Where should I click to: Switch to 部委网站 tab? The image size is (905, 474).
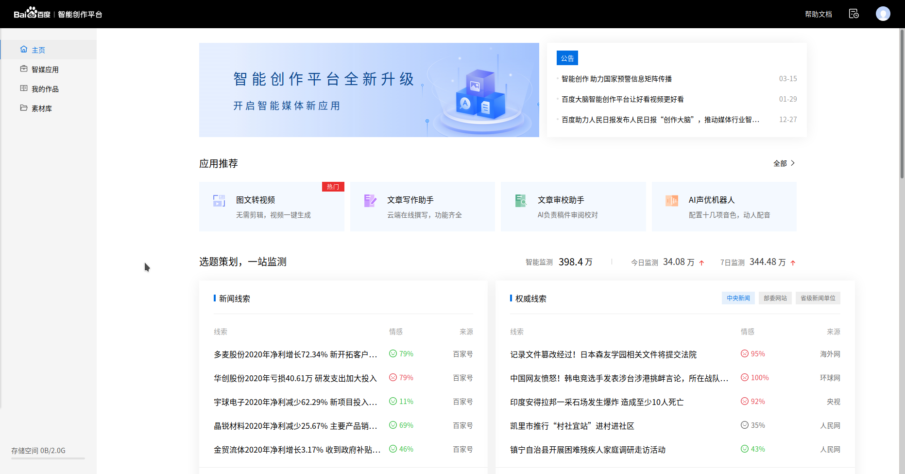775,298
